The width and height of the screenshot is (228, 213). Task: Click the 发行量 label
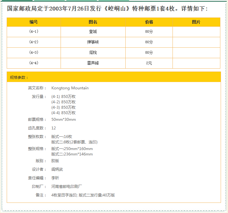pos(39,97)
